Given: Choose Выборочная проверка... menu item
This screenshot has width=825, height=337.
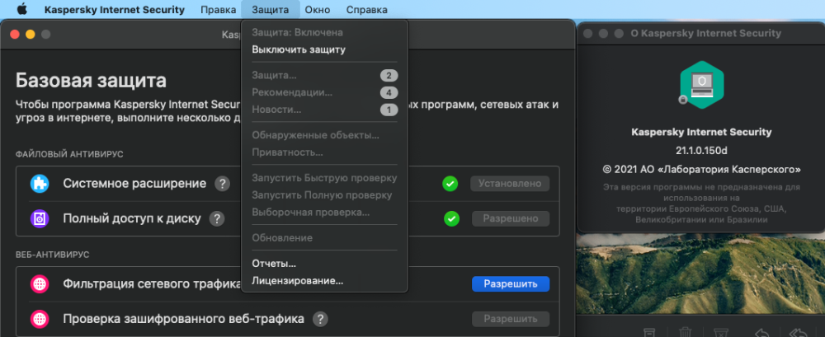Looking at the screenshot, I should coord(324,213).
